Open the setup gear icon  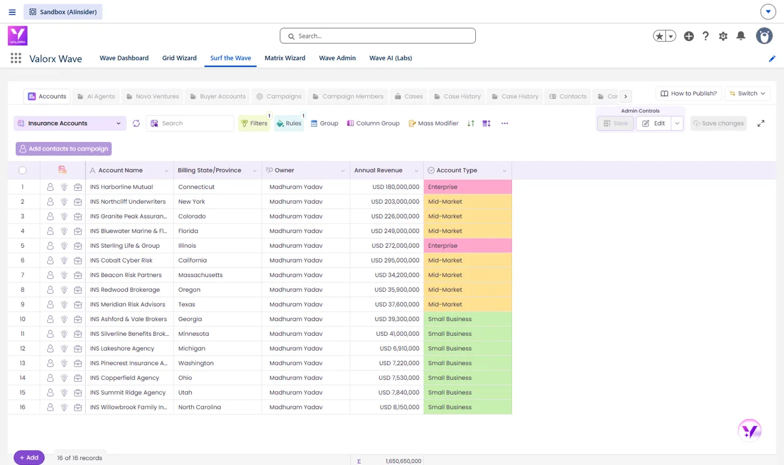[x=723, y=36]
